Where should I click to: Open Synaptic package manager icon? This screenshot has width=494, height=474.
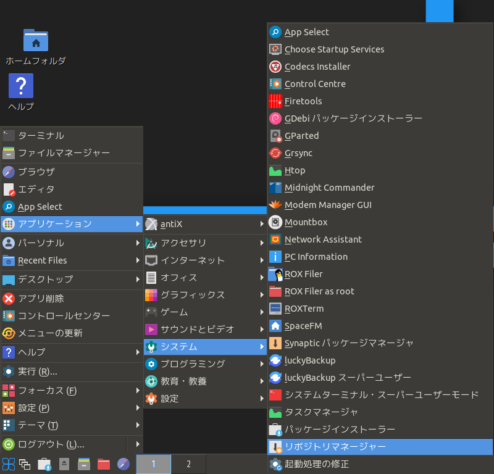pyautogui.click(x=275, y=343)
